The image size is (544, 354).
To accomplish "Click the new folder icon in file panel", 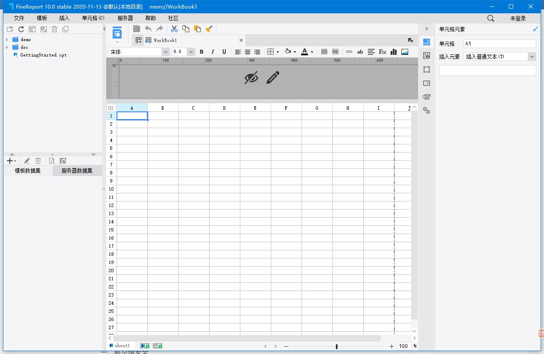I will click(10, 29).
